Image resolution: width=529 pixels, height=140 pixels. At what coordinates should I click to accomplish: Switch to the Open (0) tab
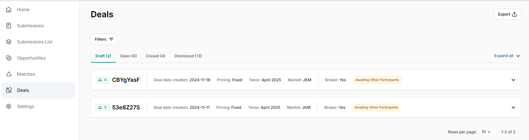128,56
